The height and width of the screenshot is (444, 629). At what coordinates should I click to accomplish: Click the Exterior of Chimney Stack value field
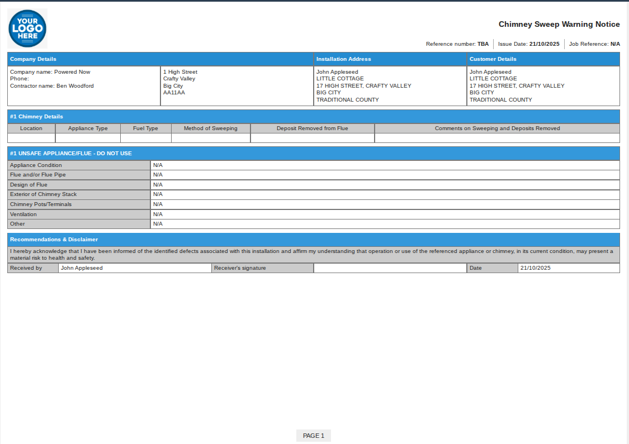click(x=385, y=194)
